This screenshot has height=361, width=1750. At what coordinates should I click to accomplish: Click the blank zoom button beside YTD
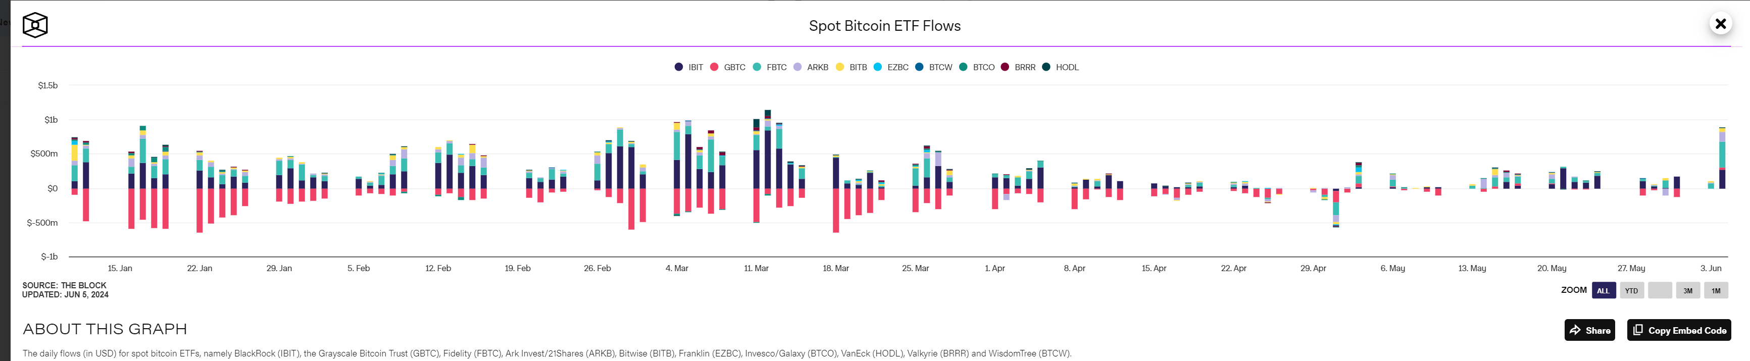pyautogui.click(x=1660, y=290)
